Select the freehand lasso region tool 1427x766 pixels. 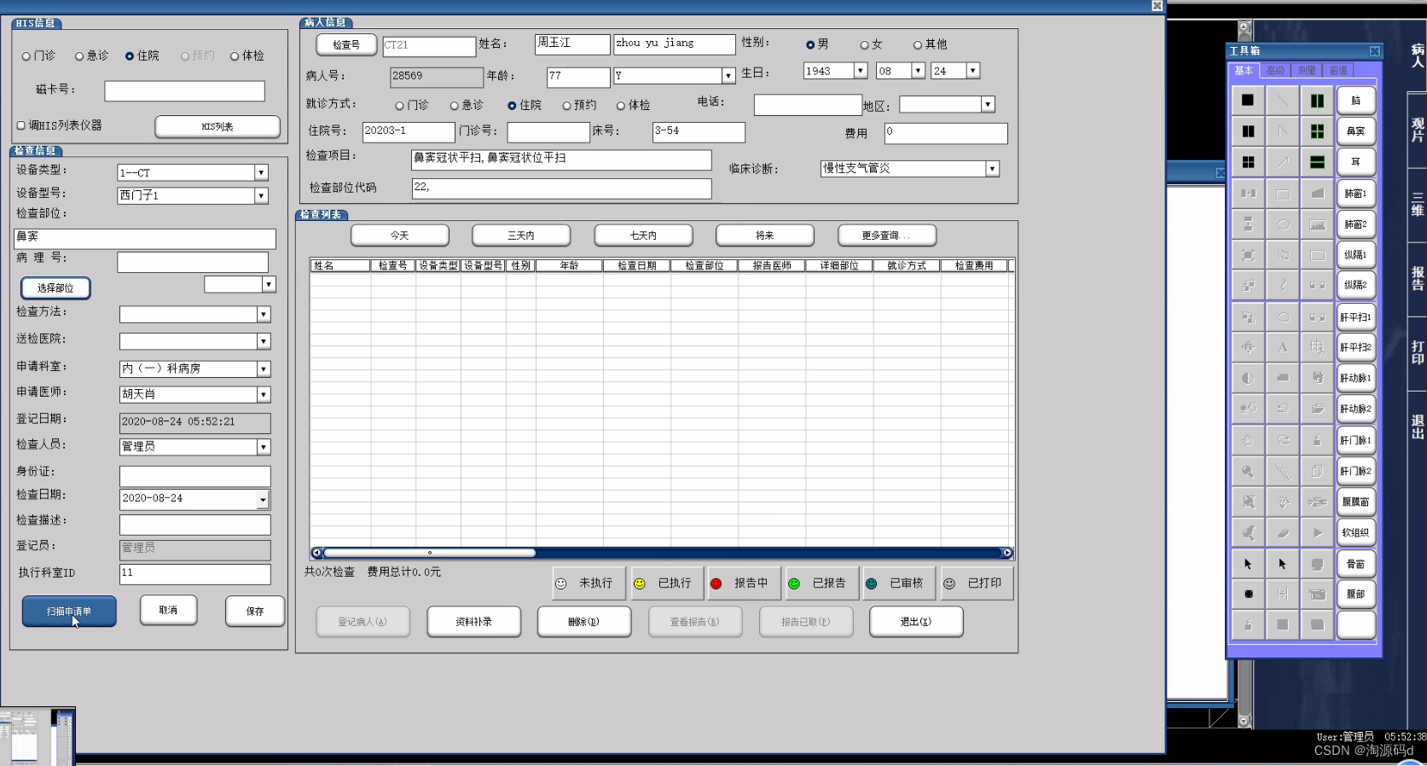1283,317
